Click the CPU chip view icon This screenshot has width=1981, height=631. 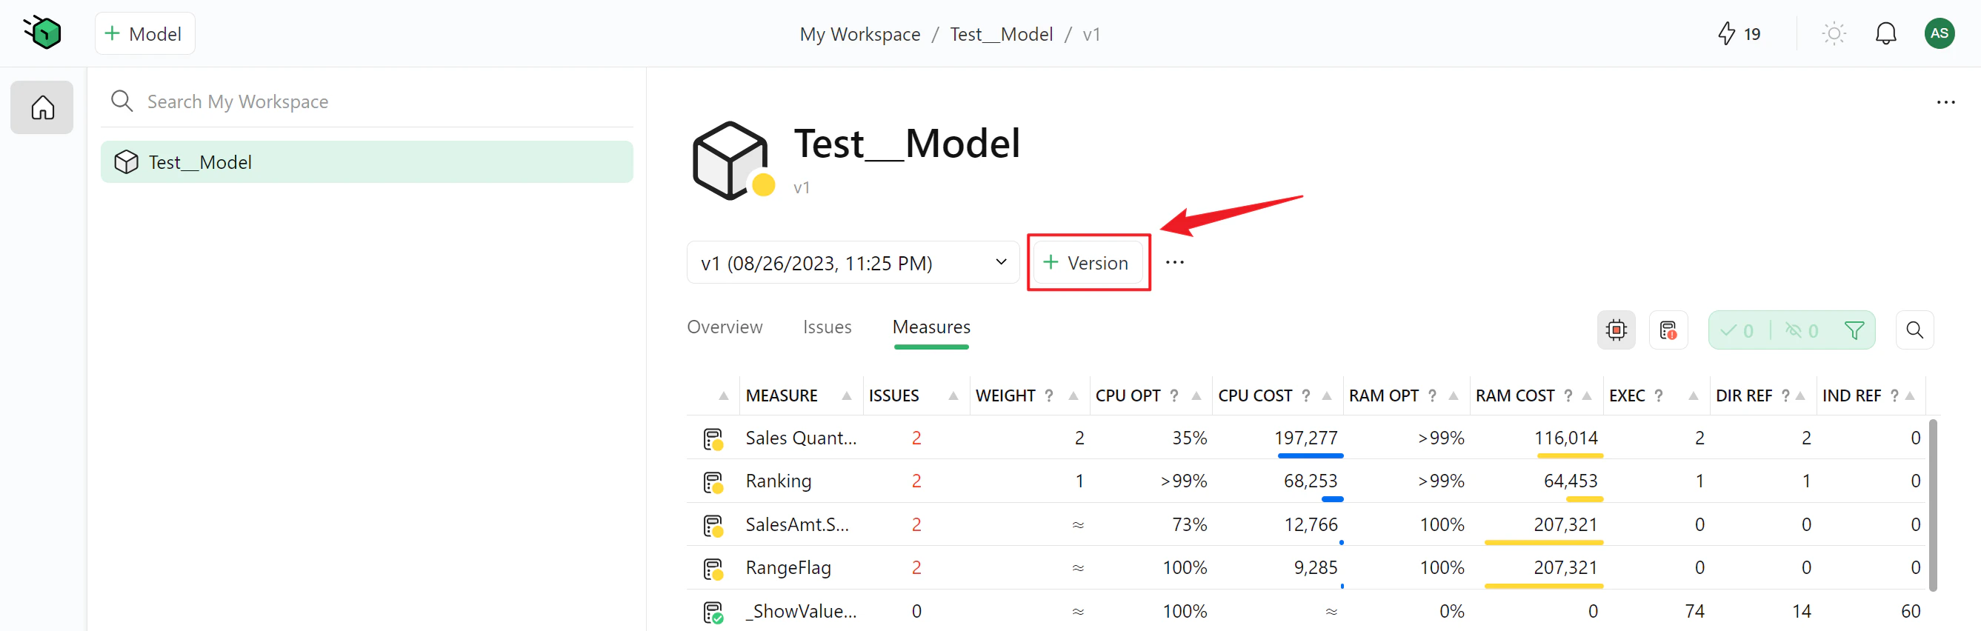pyautogui.click(x=1616, y=330)
